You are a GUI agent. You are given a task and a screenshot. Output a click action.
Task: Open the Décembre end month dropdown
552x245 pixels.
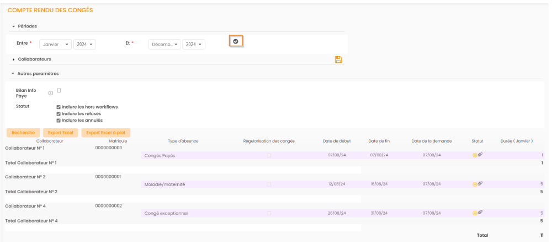(164, 44)
